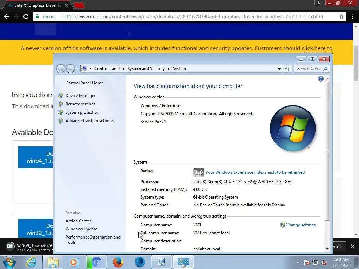Open a new Chrome tab
The image size is (359, 269).
click(80, 5)
